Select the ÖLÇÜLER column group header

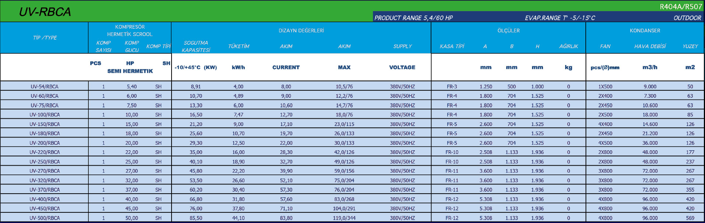(x=508, y=30)
